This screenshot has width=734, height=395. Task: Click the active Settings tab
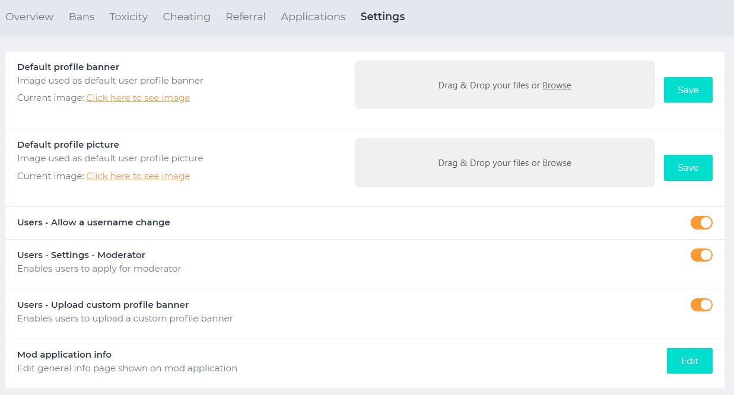tap(382, 17)
